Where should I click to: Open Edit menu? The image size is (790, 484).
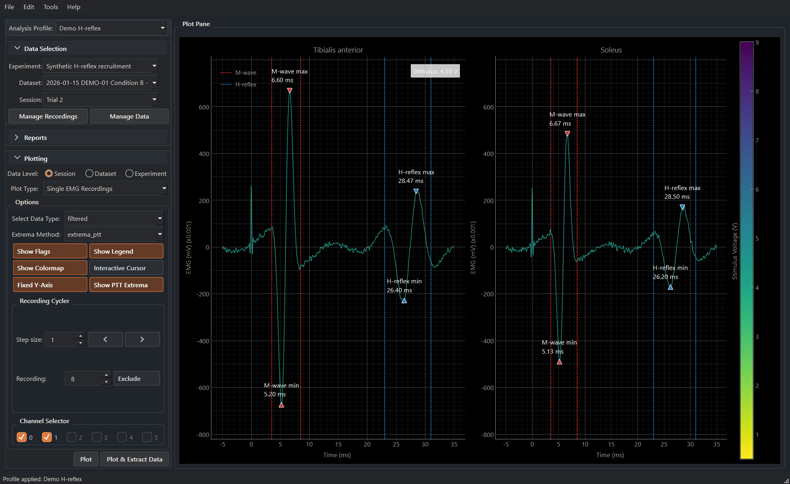pyautogui.click(x=29, y=7)
